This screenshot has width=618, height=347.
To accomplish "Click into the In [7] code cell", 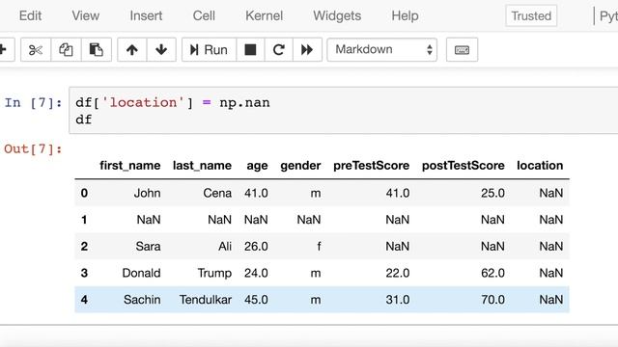I will 343,111.
